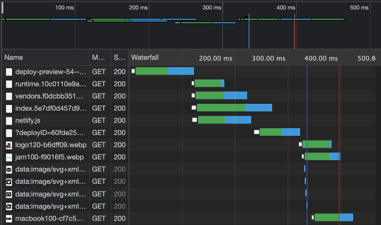Screen dimensions: 381x225
Task: Click the LinkedIn svg data image icon
Action: pos(9,206)
